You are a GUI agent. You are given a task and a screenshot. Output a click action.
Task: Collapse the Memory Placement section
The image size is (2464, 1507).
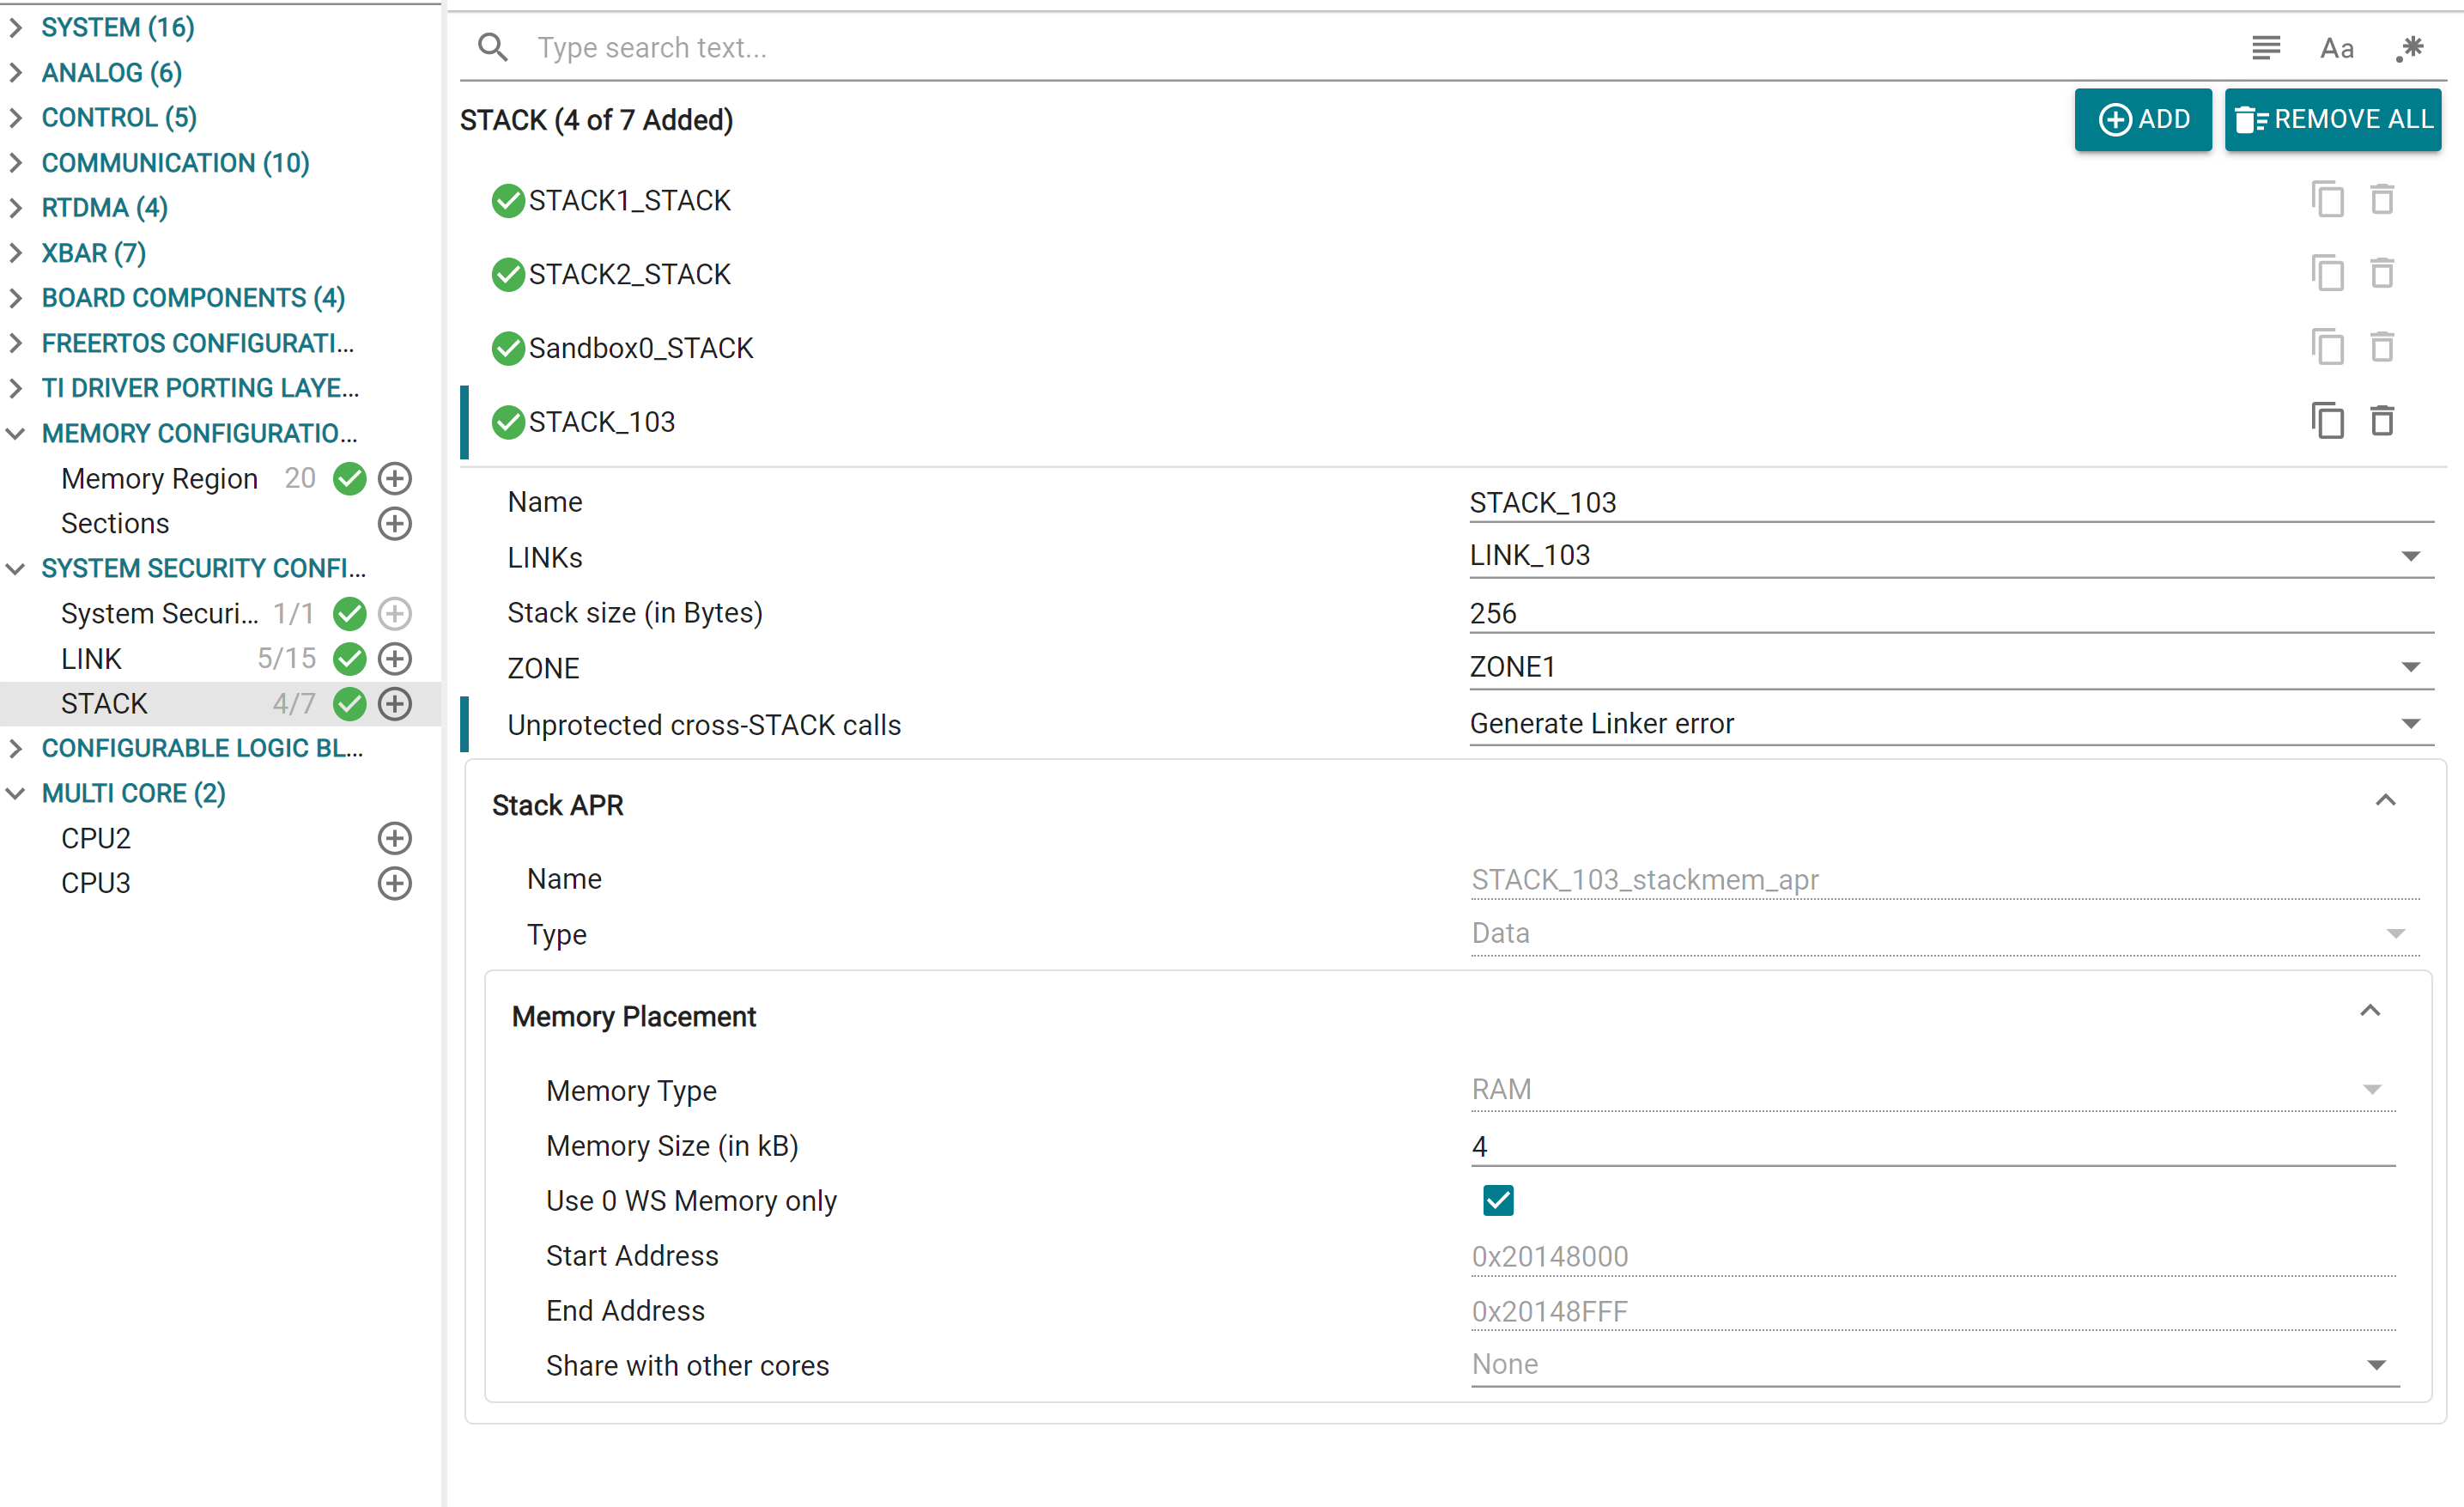2371,1011
